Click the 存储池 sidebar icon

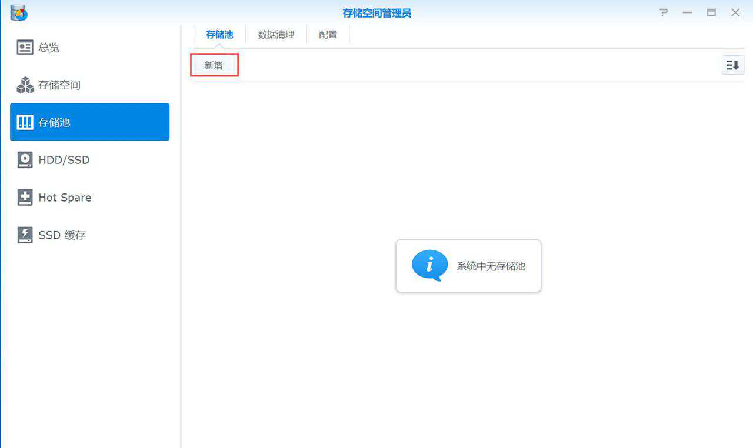click(25, 122)
